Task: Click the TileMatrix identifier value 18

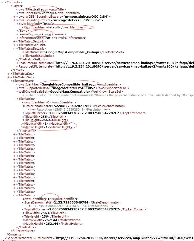Action: tap(49, 199)
